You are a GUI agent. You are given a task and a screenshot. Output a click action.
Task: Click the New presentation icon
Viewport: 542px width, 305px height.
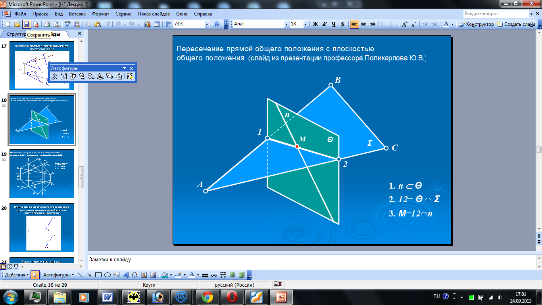tap(9, 24)
